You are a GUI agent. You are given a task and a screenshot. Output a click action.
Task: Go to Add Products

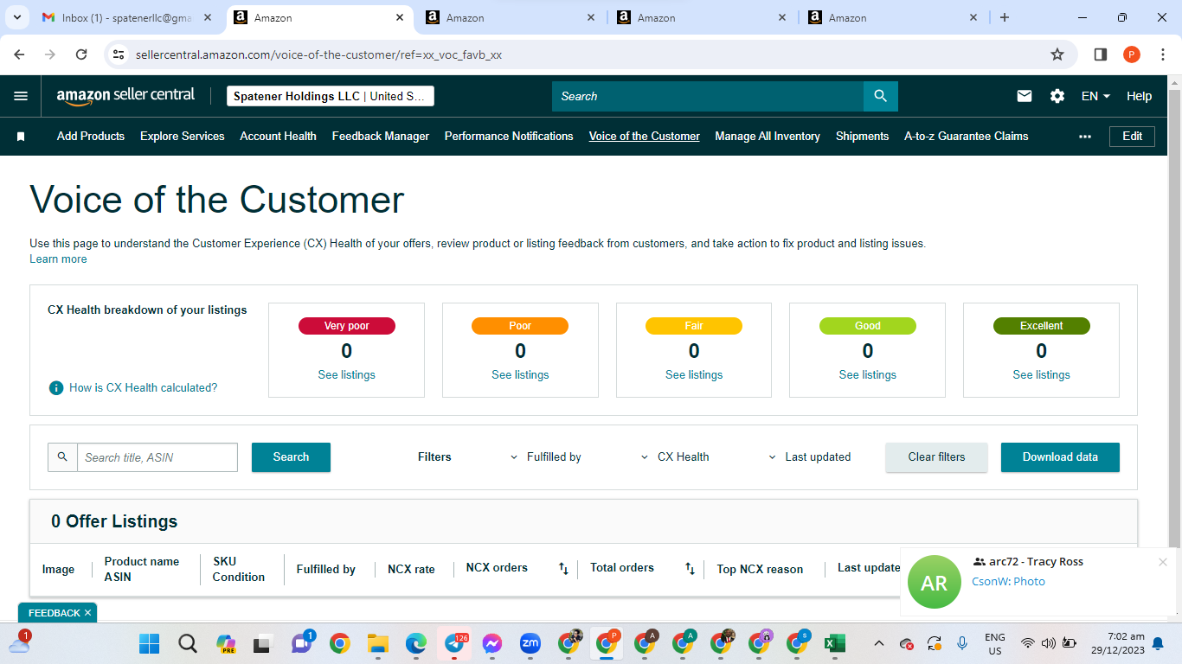coord(91,137)
